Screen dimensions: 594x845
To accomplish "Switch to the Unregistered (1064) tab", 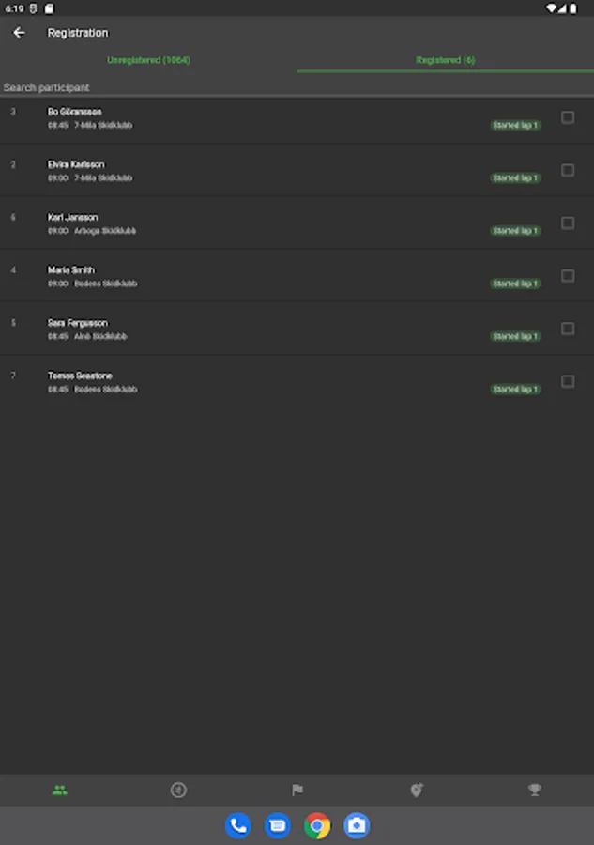I will pyautogui.click(x=148, y=60).
